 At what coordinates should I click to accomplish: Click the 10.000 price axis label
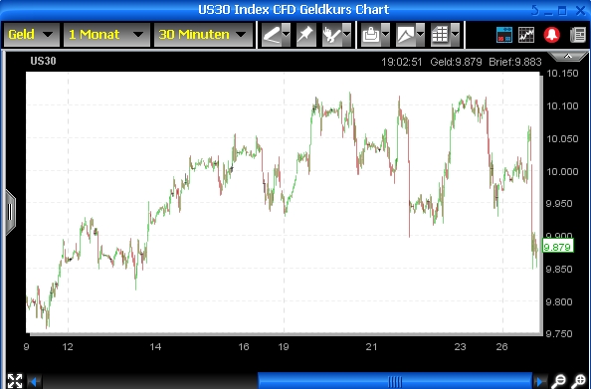tap(562, 171)
